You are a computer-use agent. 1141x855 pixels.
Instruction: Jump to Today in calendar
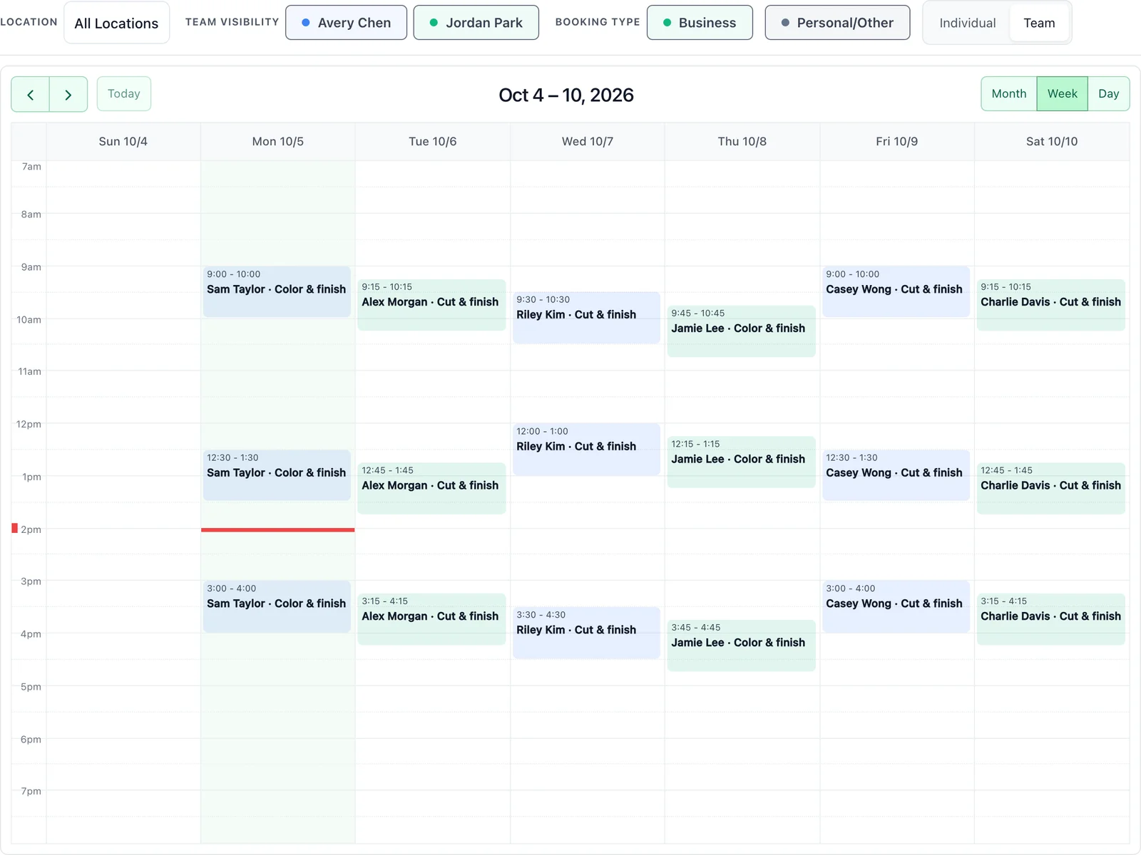(124, 94)
